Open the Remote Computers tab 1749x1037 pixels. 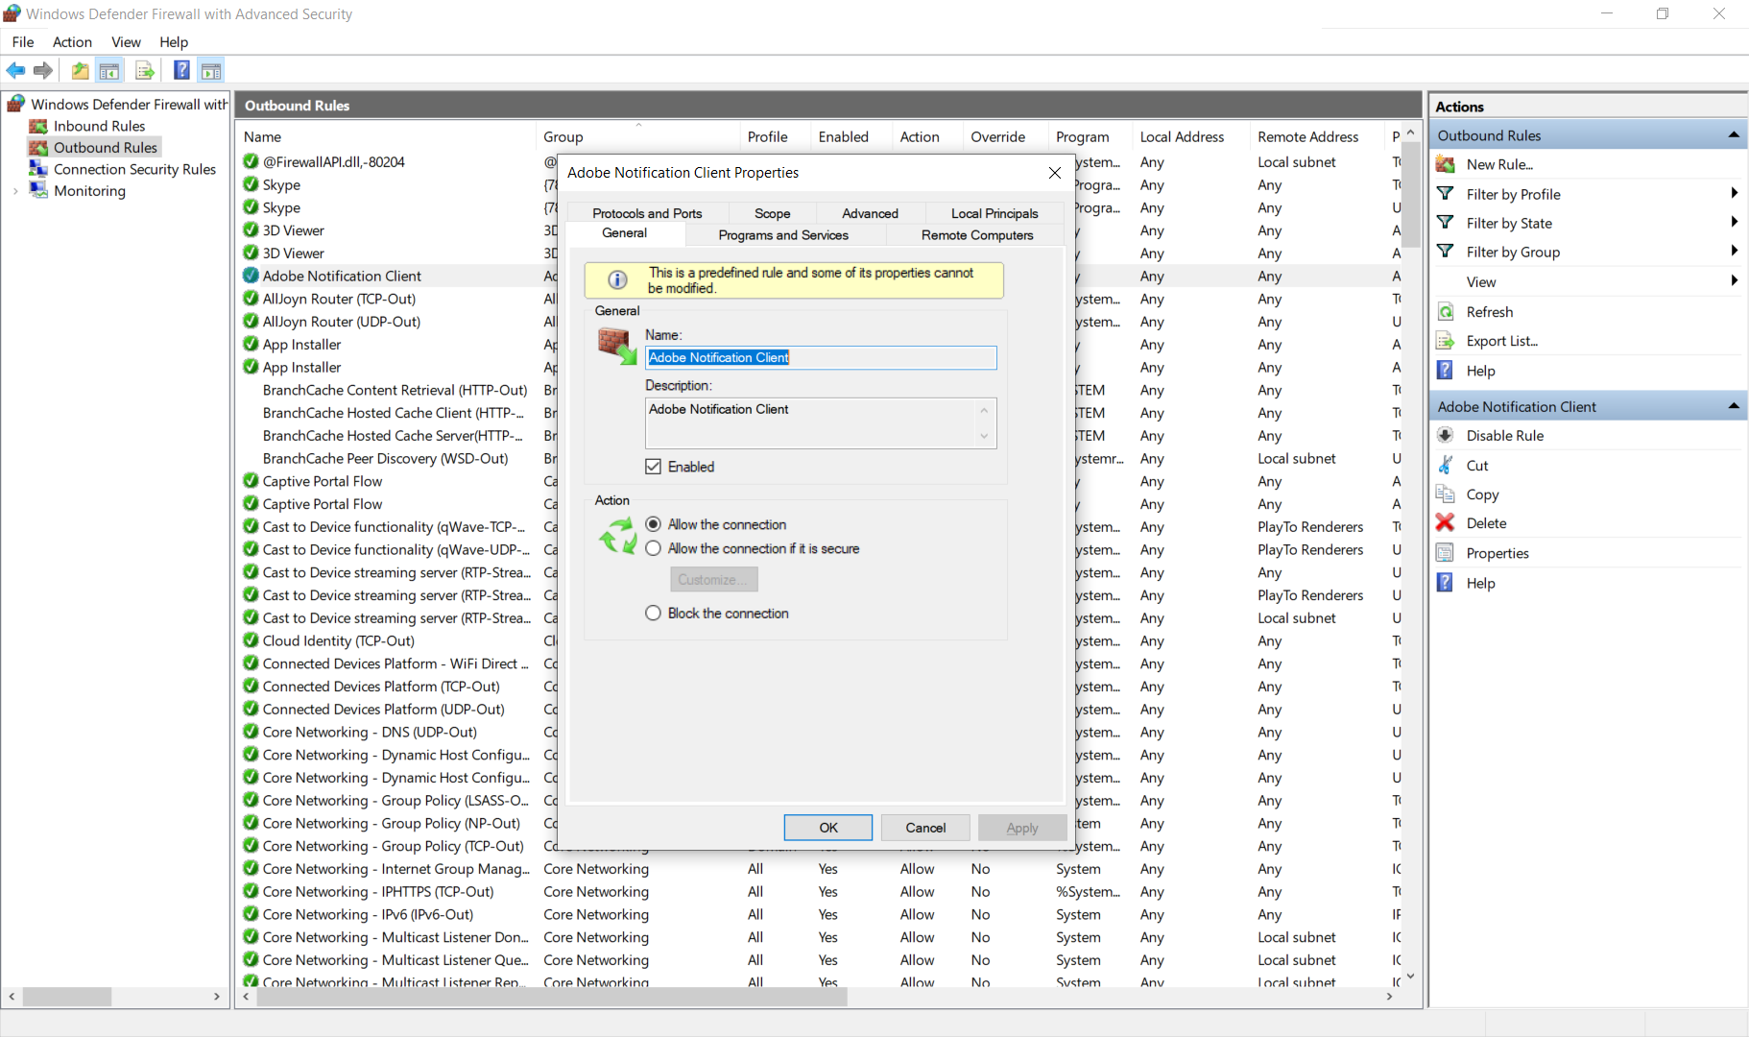977,235
